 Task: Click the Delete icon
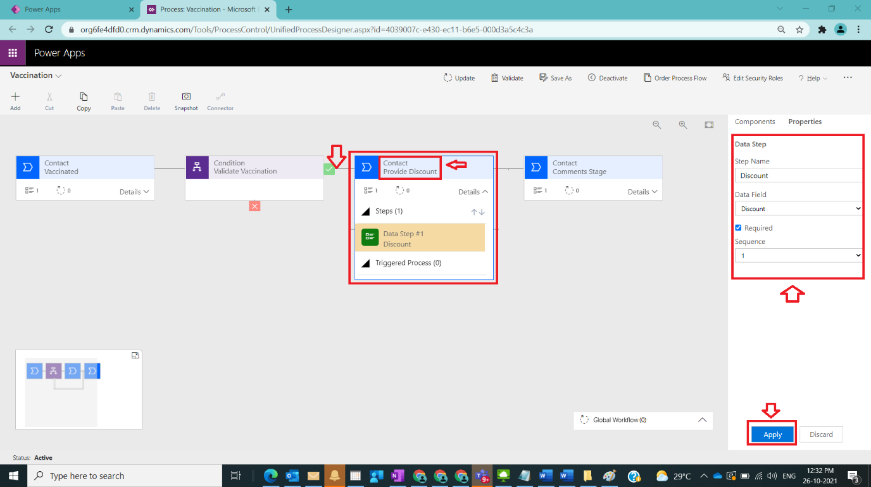tap(151, 100)
